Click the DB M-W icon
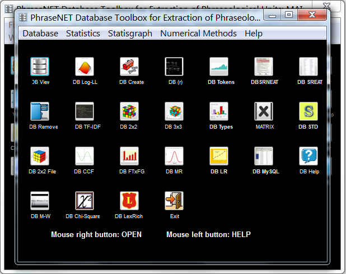Image resolution: width=346 pixels, height=274 pixels. tap(40, 201)
